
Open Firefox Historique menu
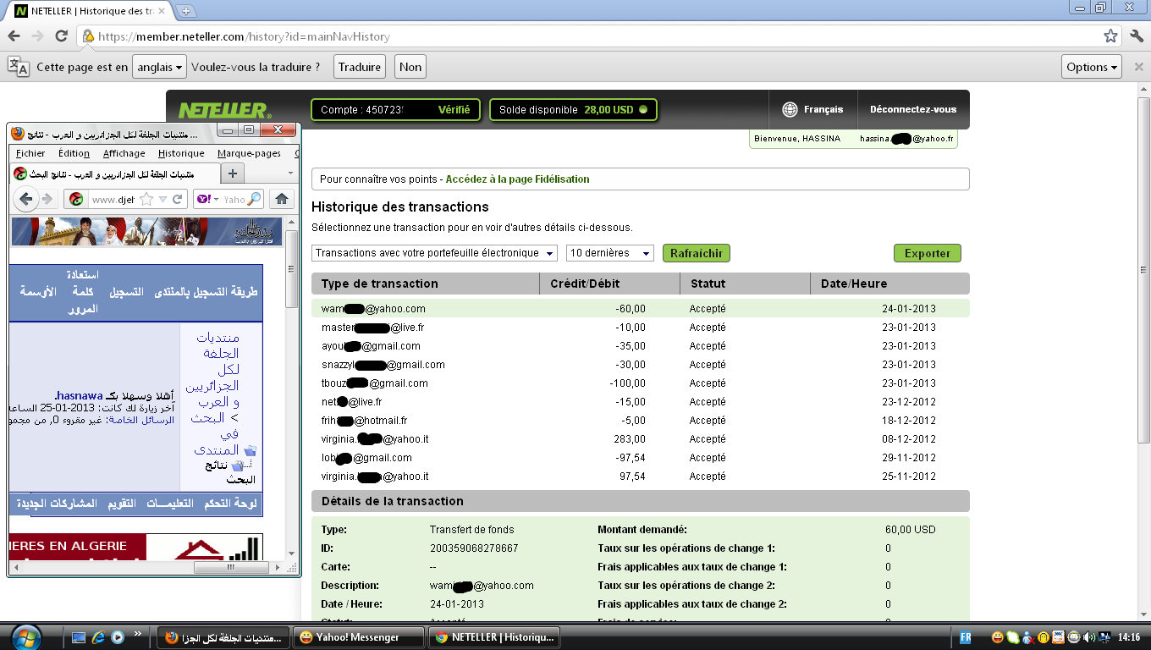[x=181, y=153]
